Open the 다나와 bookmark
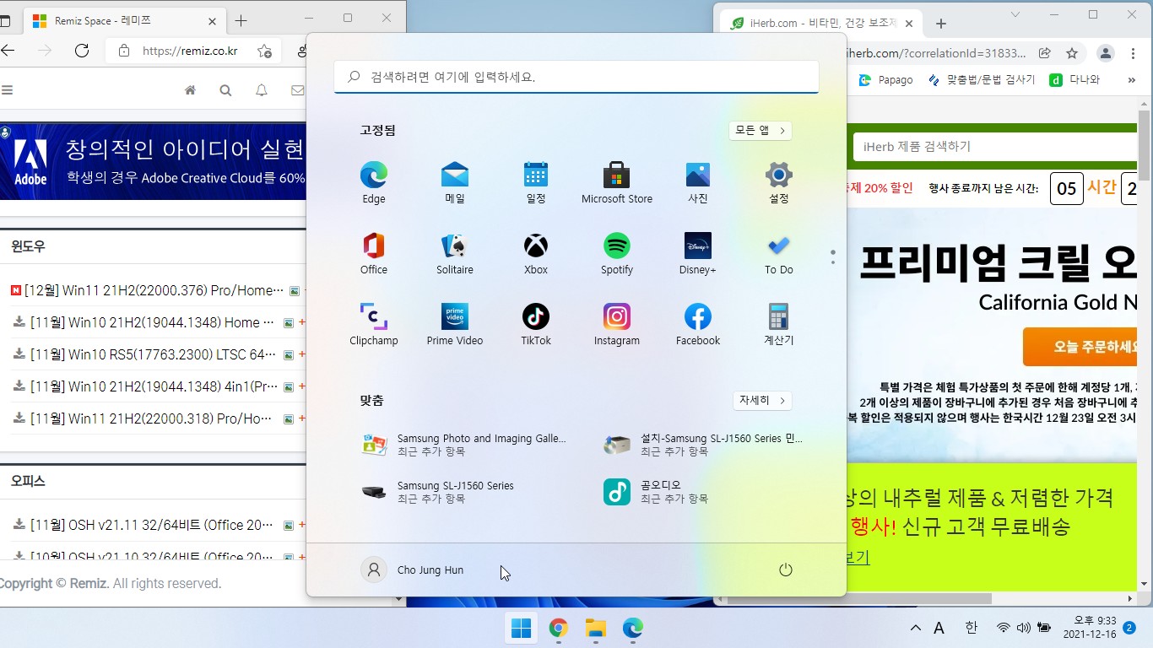 1075,79
